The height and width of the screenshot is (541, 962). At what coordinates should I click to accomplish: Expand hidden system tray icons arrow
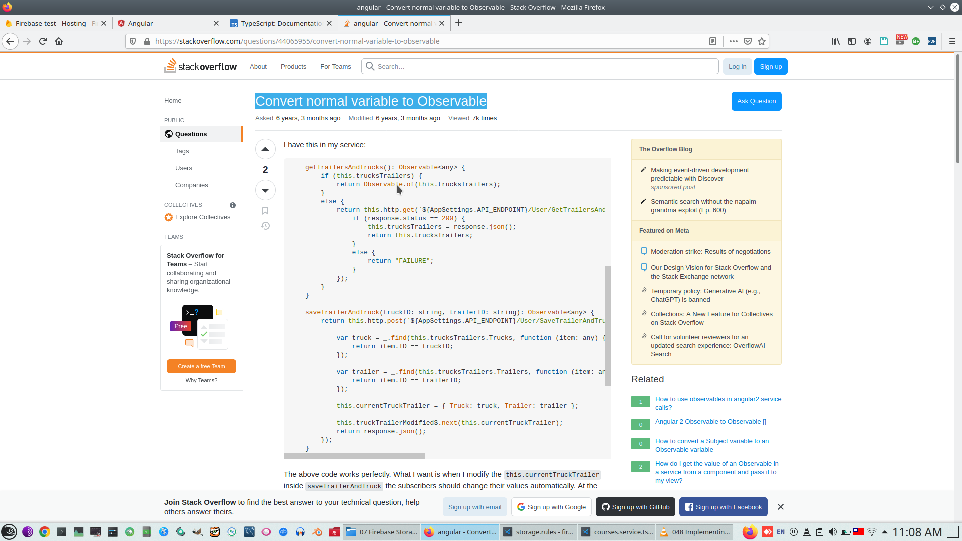pos(885,532)
